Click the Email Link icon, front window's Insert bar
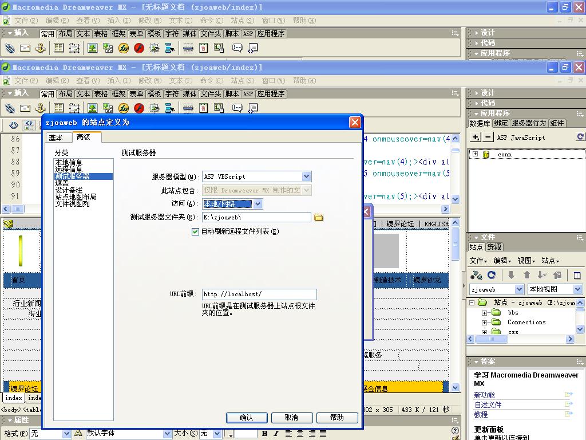Image resolution: width=586 pixels, height=440 pixels. coord(25,108)
